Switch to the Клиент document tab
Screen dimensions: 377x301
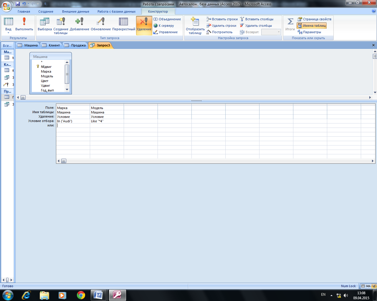coord(51,45)
